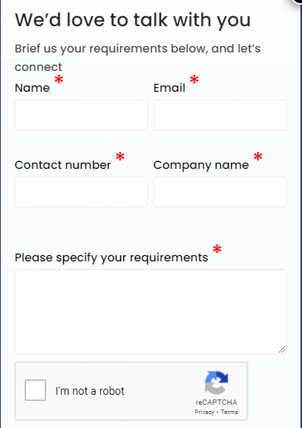Viewport: 302px width, 428px height.
Task: Click the I'm not a robot label text
Action: 90,391
